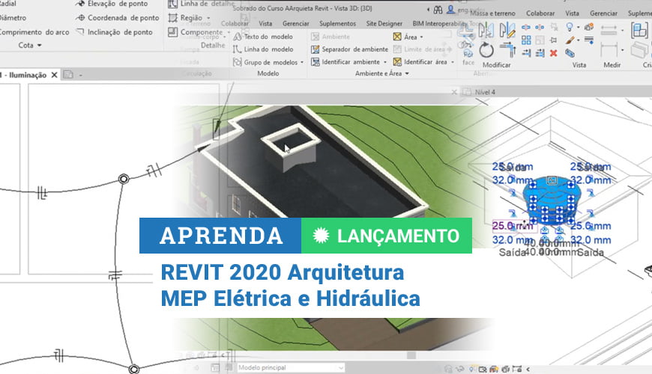Viewport: 652px width, 374px height.
Task: Activate the Rotate tool in Modificar
Action: point(486,50)
